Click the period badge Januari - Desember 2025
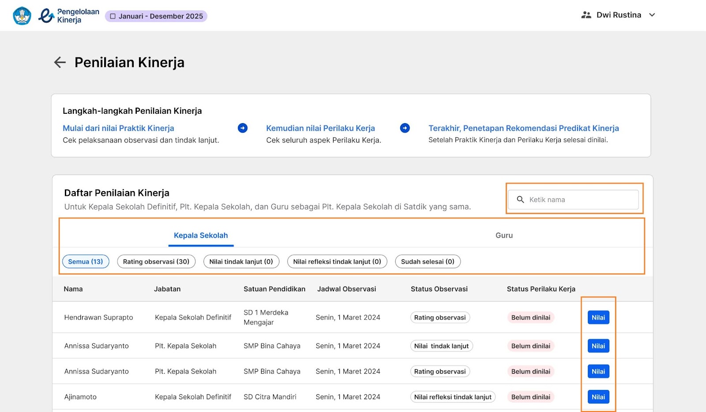706x412 pixels. [156, 16]
